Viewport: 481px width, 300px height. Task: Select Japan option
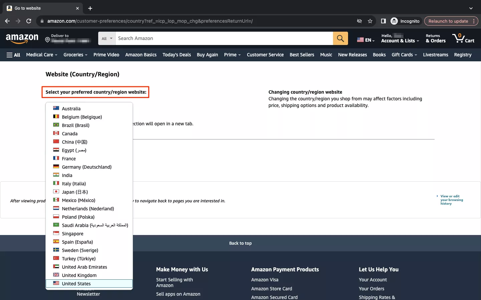tap(89, 192)
